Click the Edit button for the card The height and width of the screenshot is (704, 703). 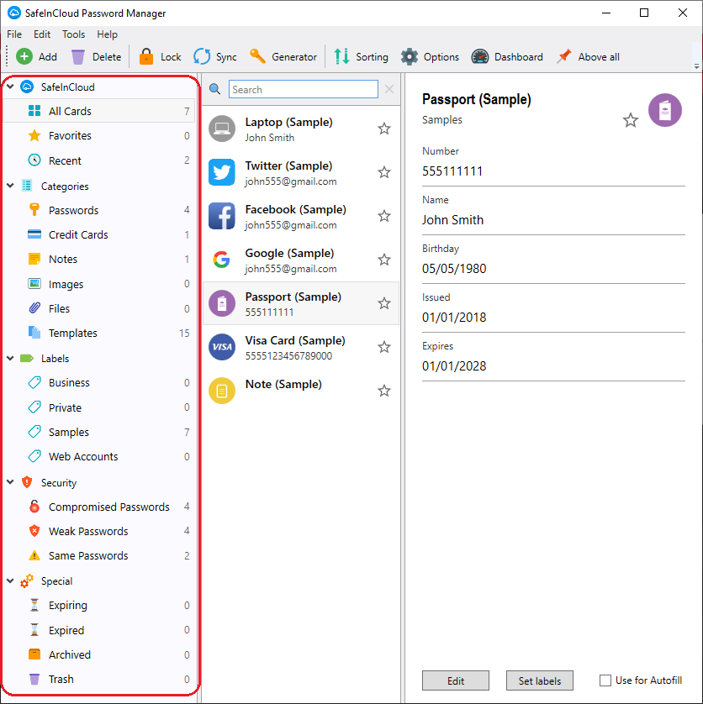(x=455, y=680)
